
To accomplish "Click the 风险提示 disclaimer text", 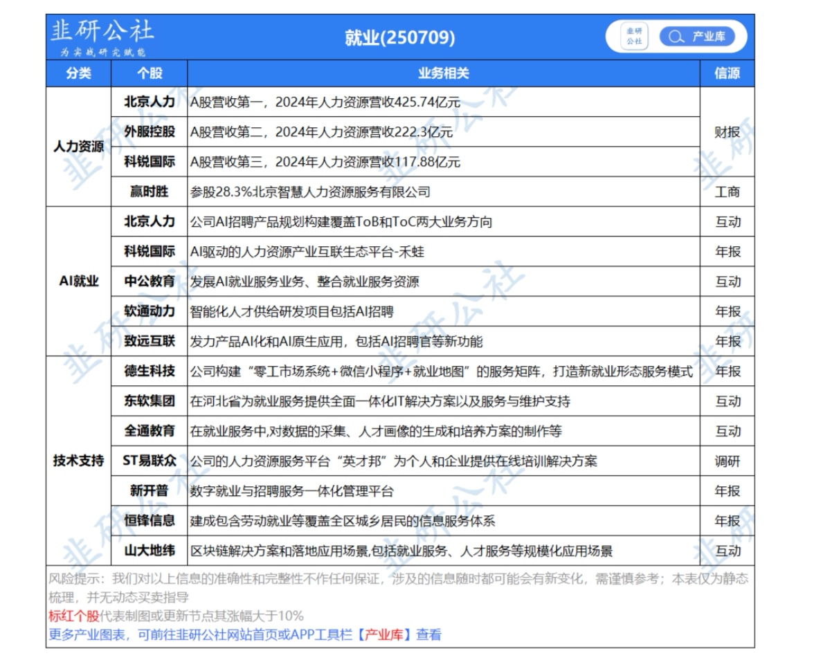I will pyautogui.click(x=399, y=588).
